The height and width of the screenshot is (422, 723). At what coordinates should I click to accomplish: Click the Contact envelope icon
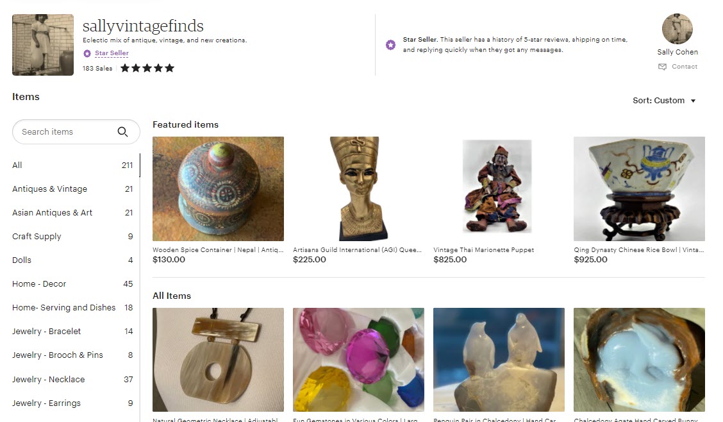tap(662, 67)
